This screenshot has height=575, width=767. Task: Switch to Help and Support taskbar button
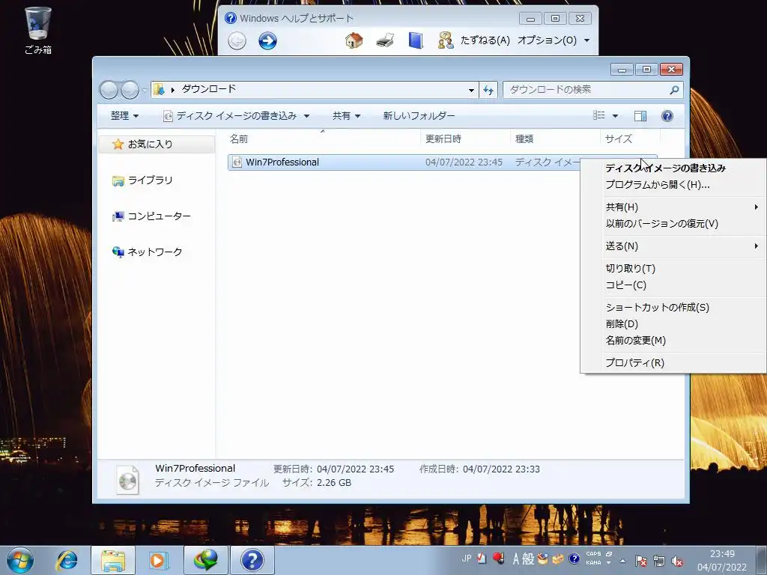point(252,560)
